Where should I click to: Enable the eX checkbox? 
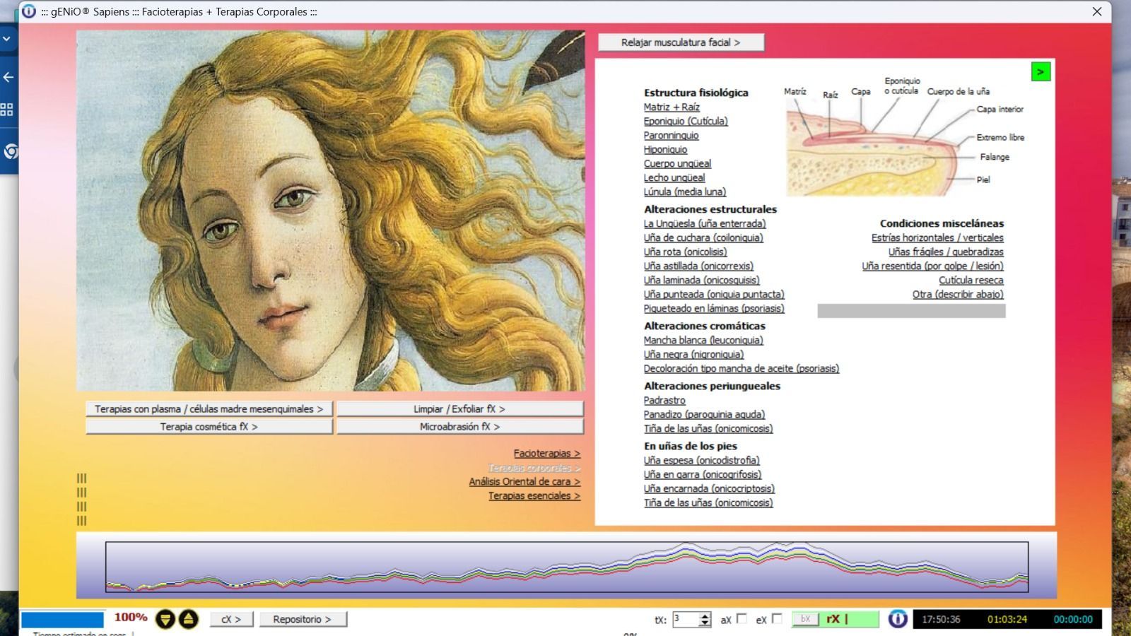[x=777, y=619]
